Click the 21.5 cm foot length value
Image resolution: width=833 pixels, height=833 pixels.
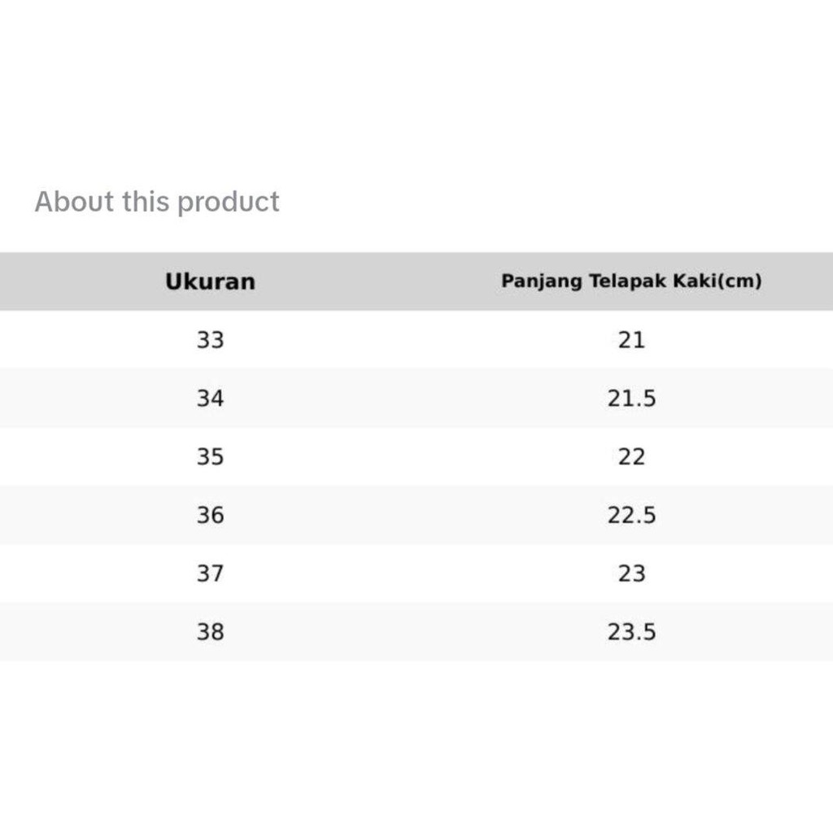click(x=631, y=399)
